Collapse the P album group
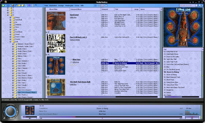This screenshot has height=123, width=205. [x=47, y=32]
